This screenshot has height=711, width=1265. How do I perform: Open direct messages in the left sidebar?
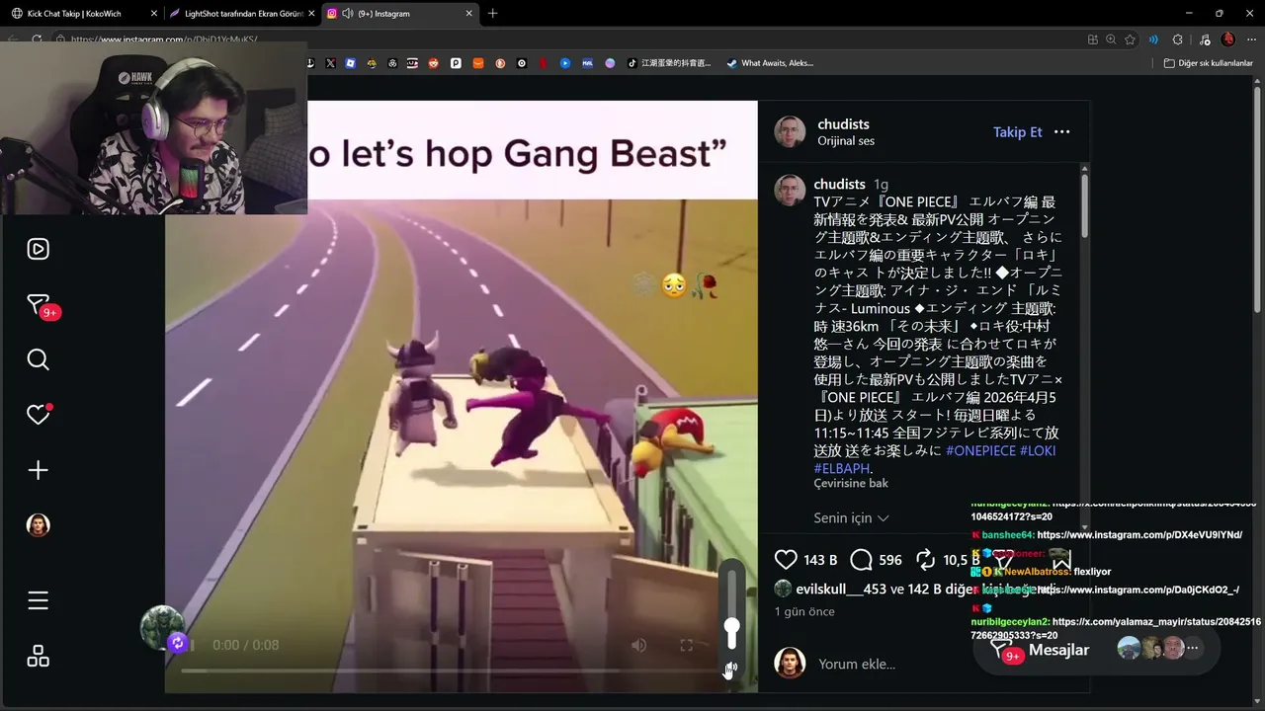click(38, 305)
